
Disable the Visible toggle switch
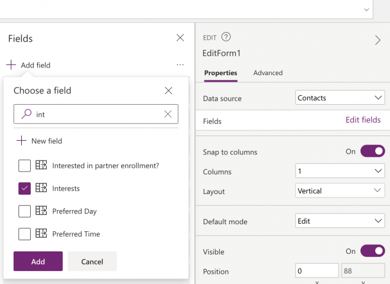[372, 251]
